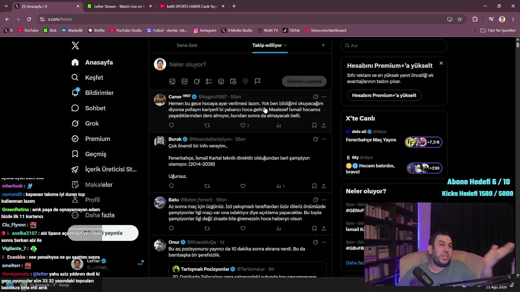Reload the page in Chrome
520x292 pixels.
coord(29,19)
